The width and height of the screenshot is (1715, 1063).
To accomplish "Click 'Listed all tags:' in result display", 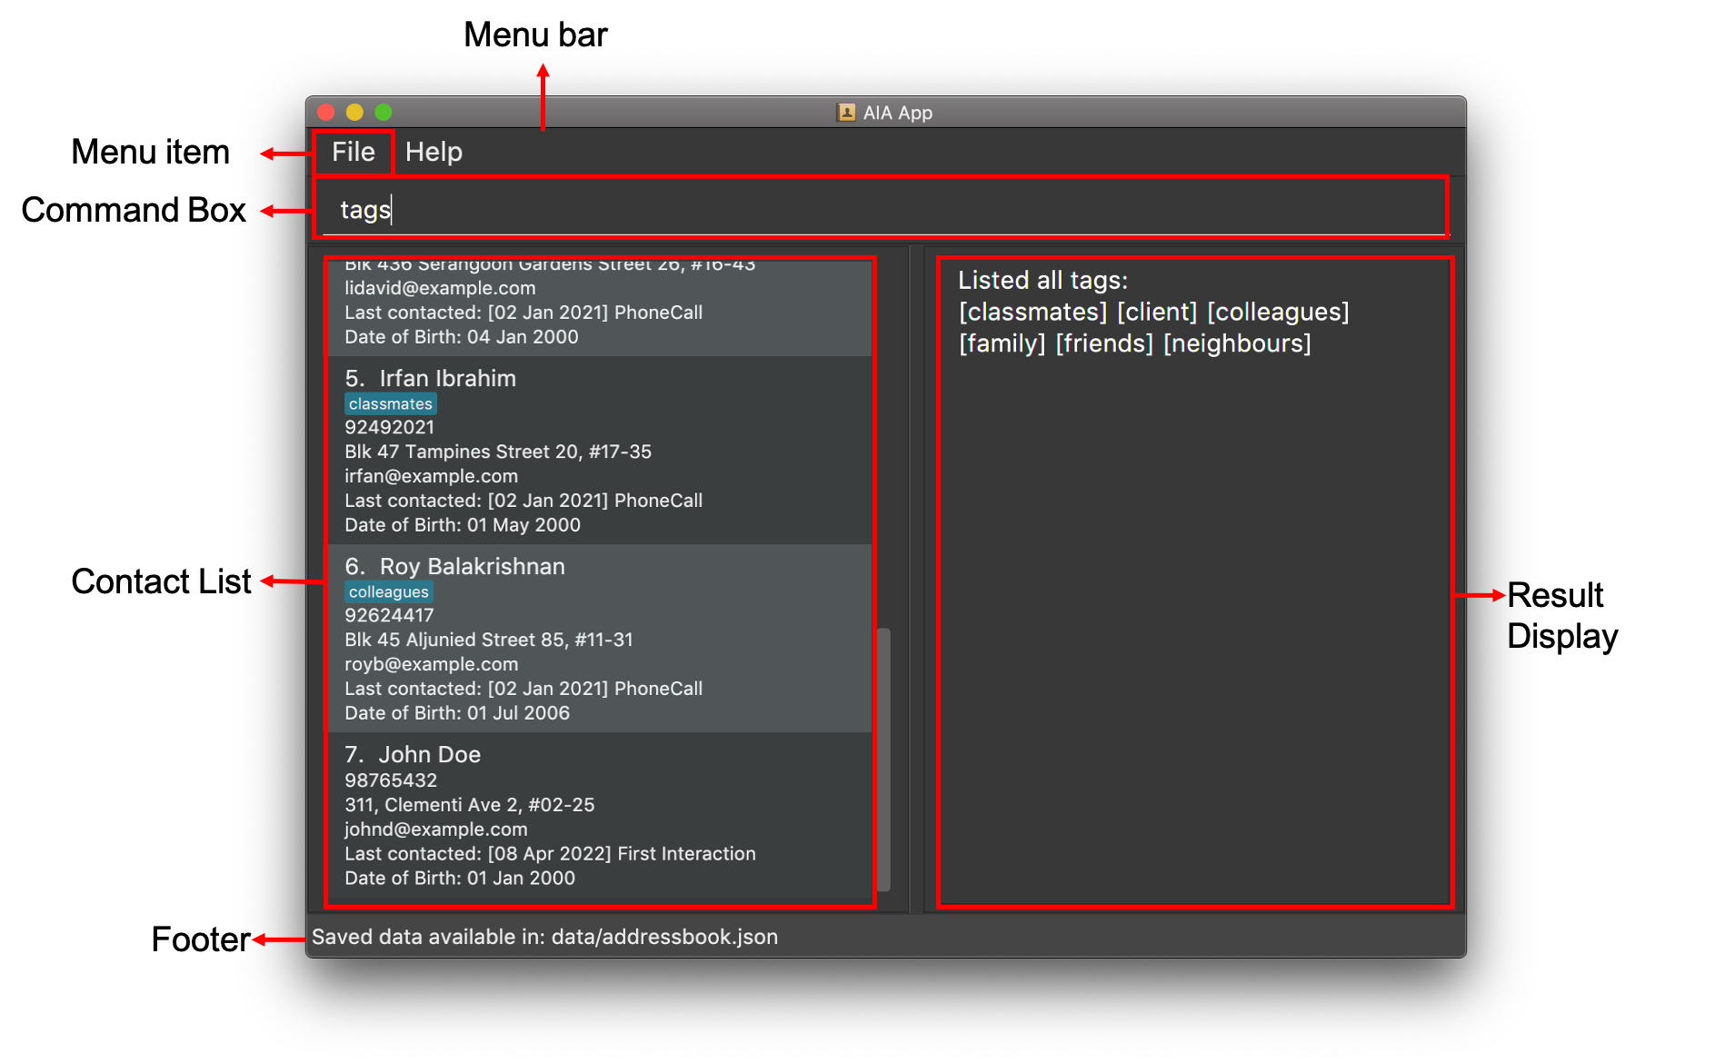I will (x=1042, y=280).
